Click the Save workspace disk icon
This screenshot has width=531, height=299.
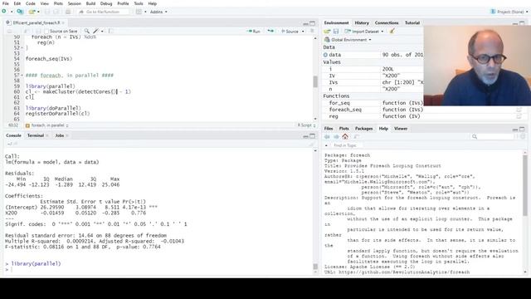pos(336,32)
